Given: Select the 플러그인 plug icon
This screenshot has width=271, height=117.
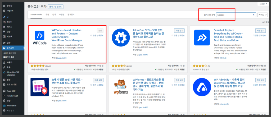Looking at the screenshot, I should point(4,48).
